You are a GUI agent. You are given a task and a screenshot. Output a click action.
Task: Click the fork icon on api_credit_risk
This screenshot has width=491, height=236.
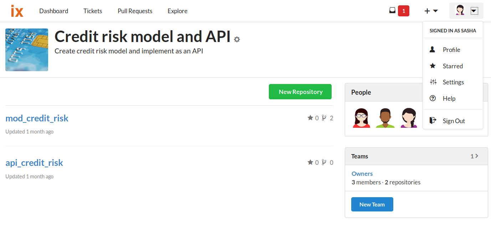(324, 163)
